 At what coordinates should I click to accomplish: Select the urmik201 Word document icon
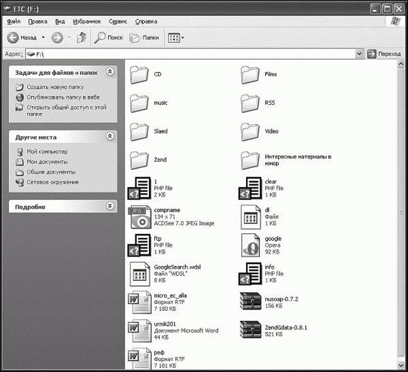[x=139, y=331]
